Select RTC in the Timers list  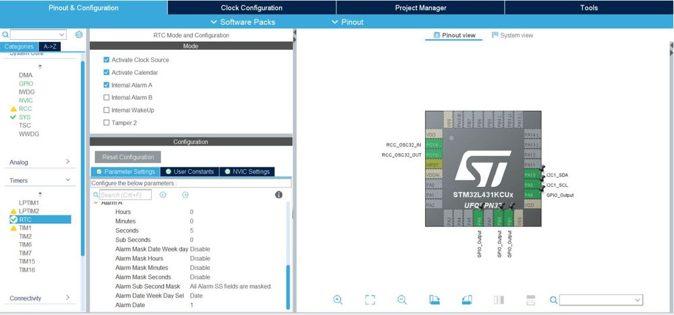click(x=40, y=220)
